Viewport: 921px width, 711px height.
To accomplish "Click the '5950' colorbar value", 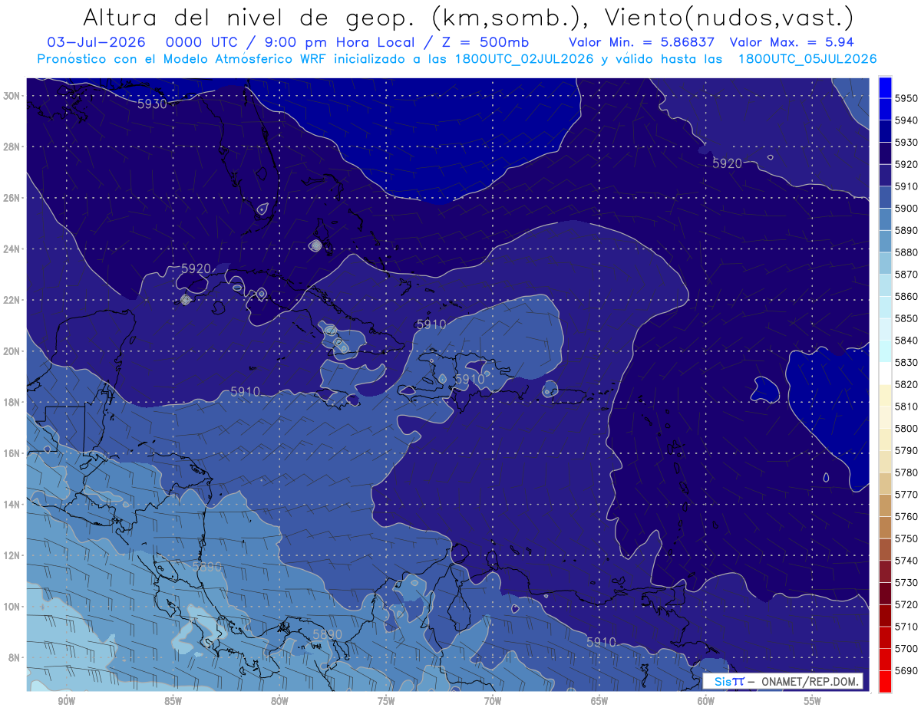I will (906, 99).
